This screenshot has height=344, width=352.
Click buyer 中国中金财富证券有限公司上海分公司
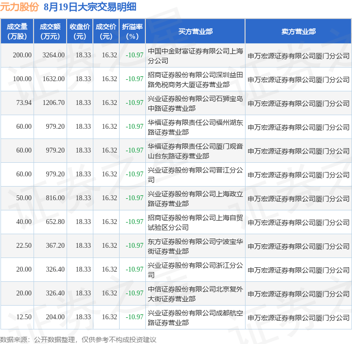[x=195, y=56]
